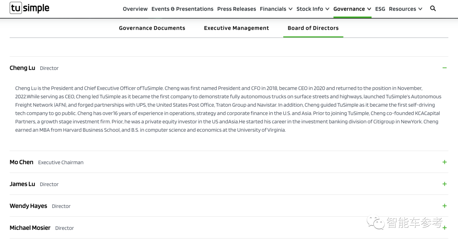
Task: Expand Michael Mosier with plus icon
Action: tap(444, 228)
